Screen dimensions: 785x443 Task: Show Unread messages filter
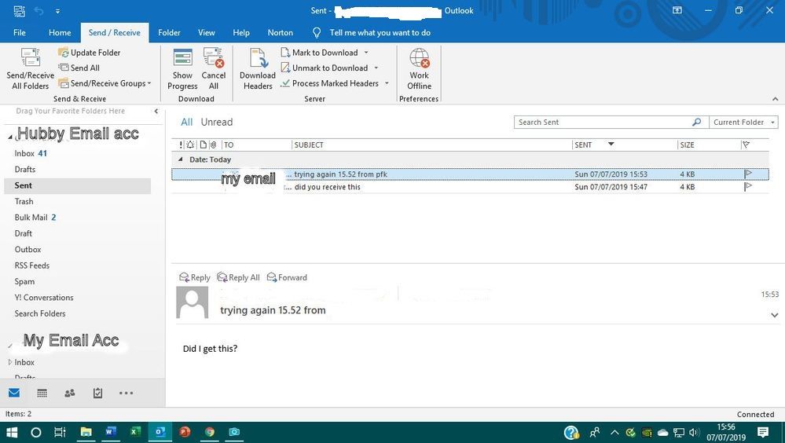click(x=216, y=123)
